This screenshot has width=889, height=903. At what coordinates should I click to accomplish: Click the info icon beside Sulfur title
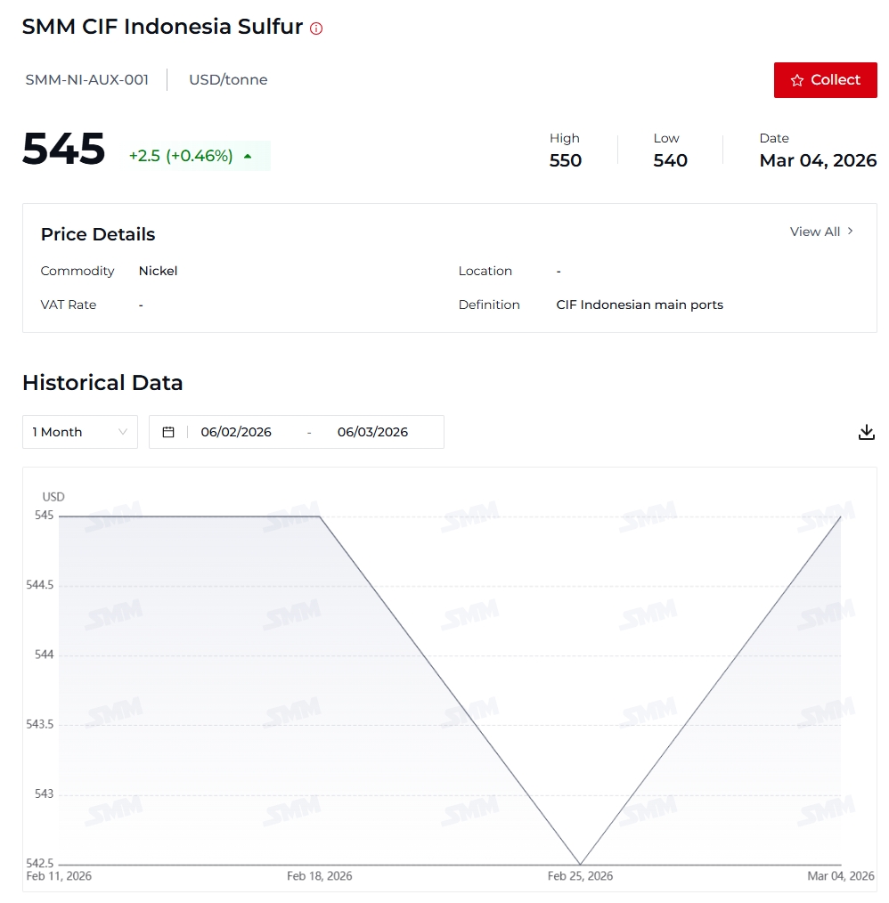[316, 28]
